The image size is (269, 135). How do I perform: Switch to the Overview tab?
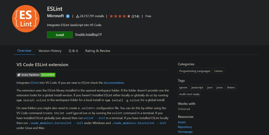tap(24, 51)
